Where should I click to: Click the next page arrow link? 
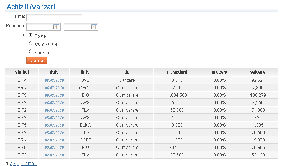pos(18,164)
